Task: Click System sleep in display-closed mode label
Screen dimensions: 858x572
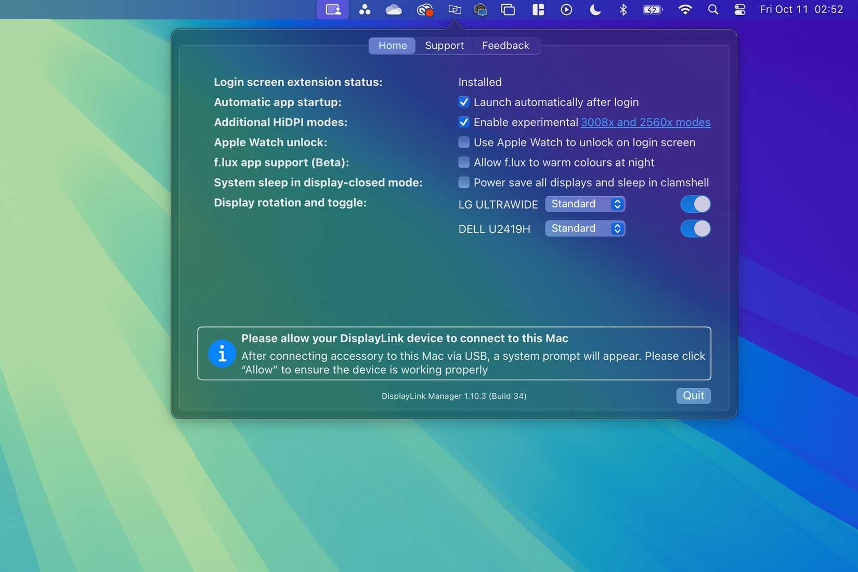Action: (x=318, y=183)
